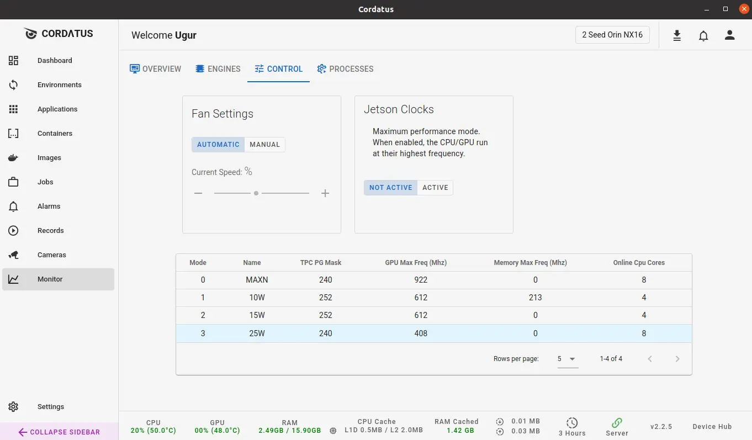Open Settings from the sidebar
Viewport: 752px width, 440px height.
pyautogui.click(x=50, y=407)
